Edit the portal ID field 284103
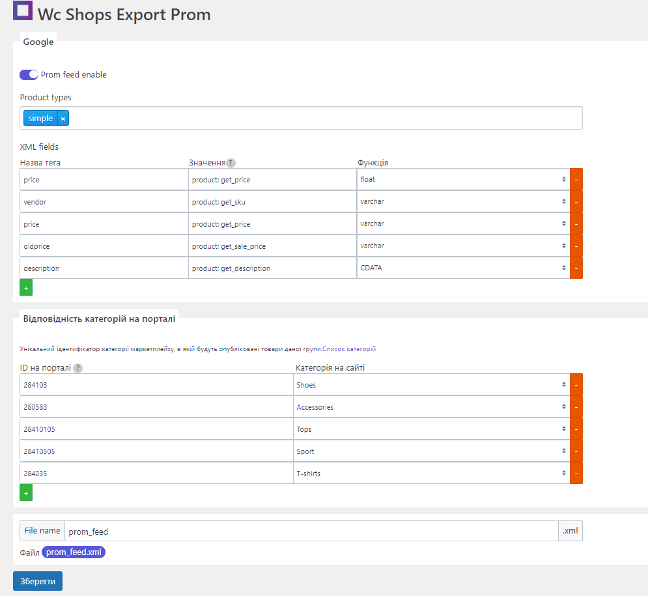Viewport: 648px width, 596px height. (157, 385)
